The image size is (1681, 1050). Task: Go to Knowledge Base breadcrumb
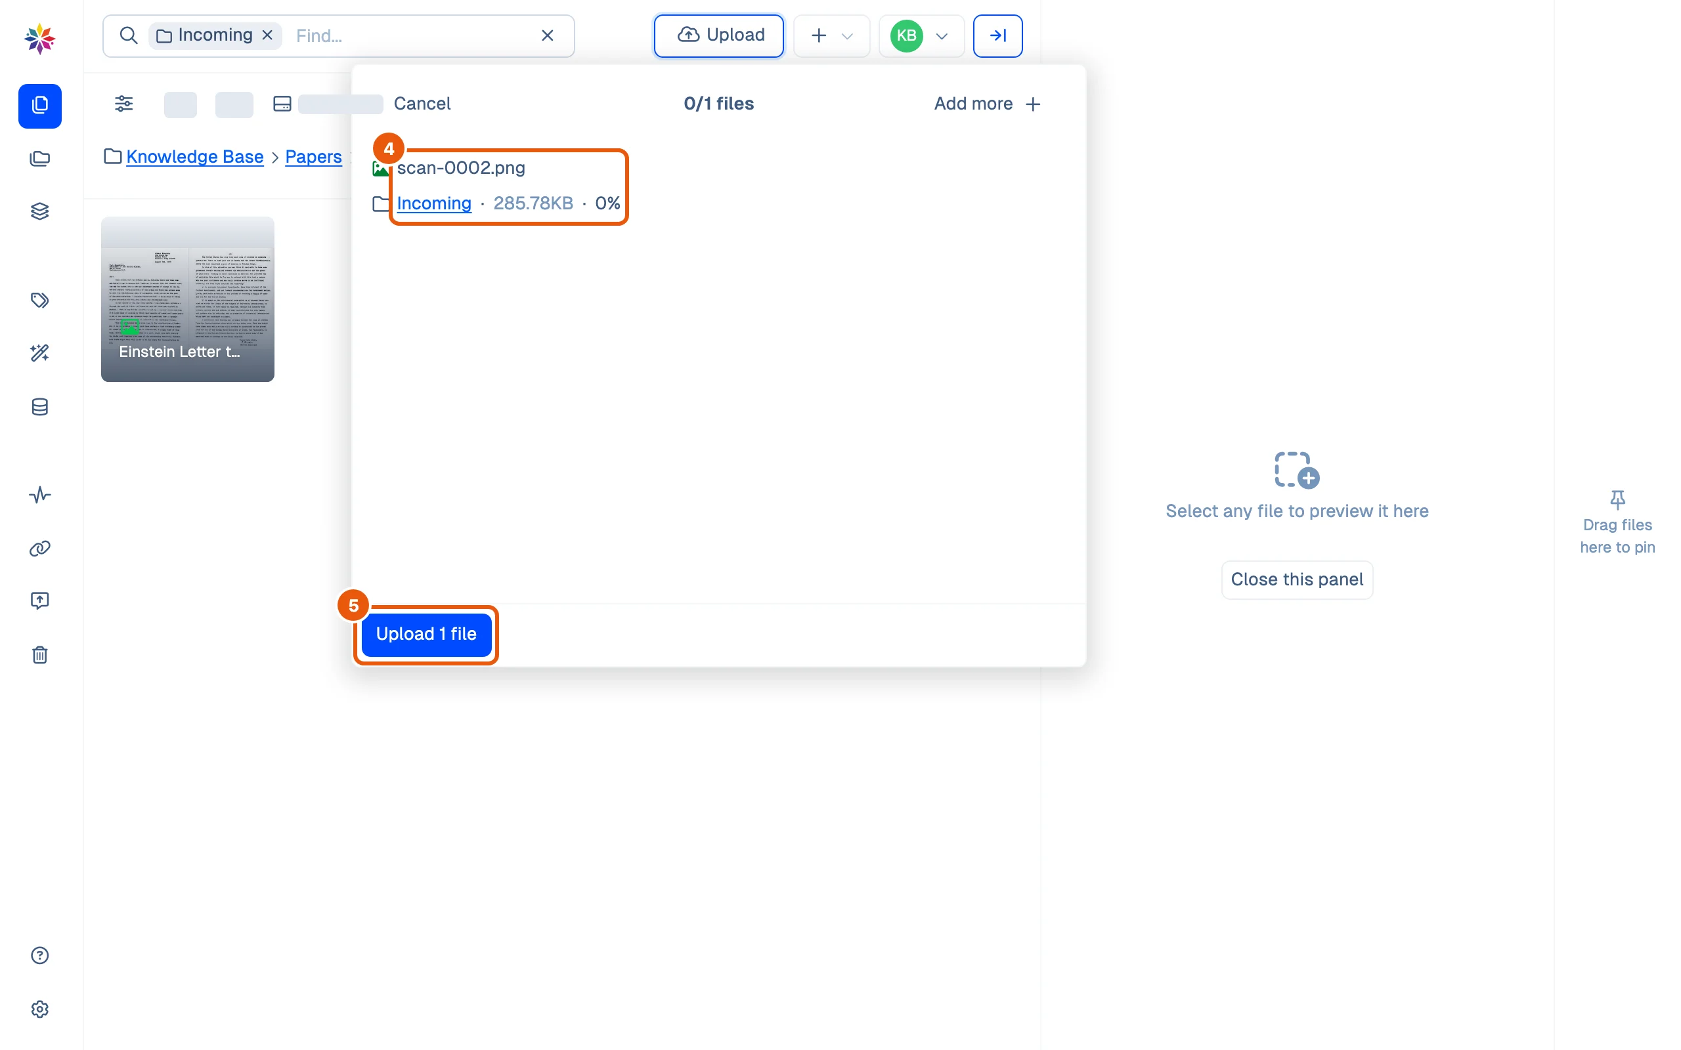195,156
